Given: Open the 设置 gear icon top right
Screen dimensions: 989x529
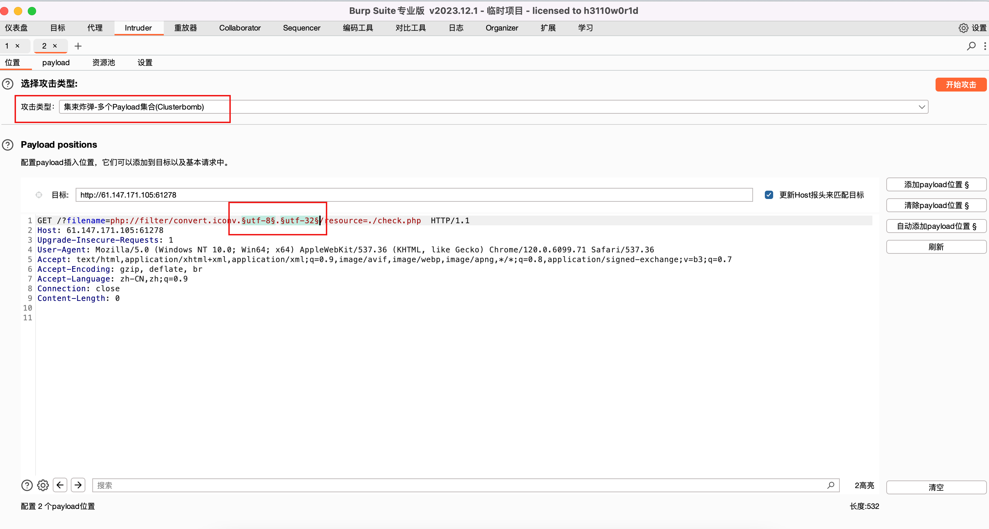Looking at the screenshot, I should point(964,28).
